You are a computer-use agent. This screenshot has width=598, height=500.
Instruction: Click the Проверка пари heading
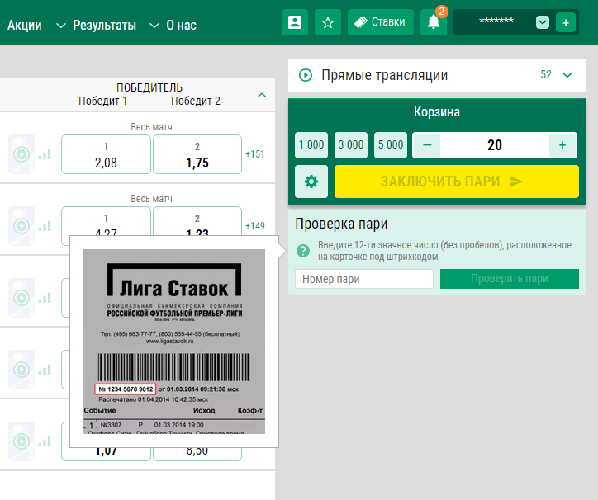pos(341,224)
